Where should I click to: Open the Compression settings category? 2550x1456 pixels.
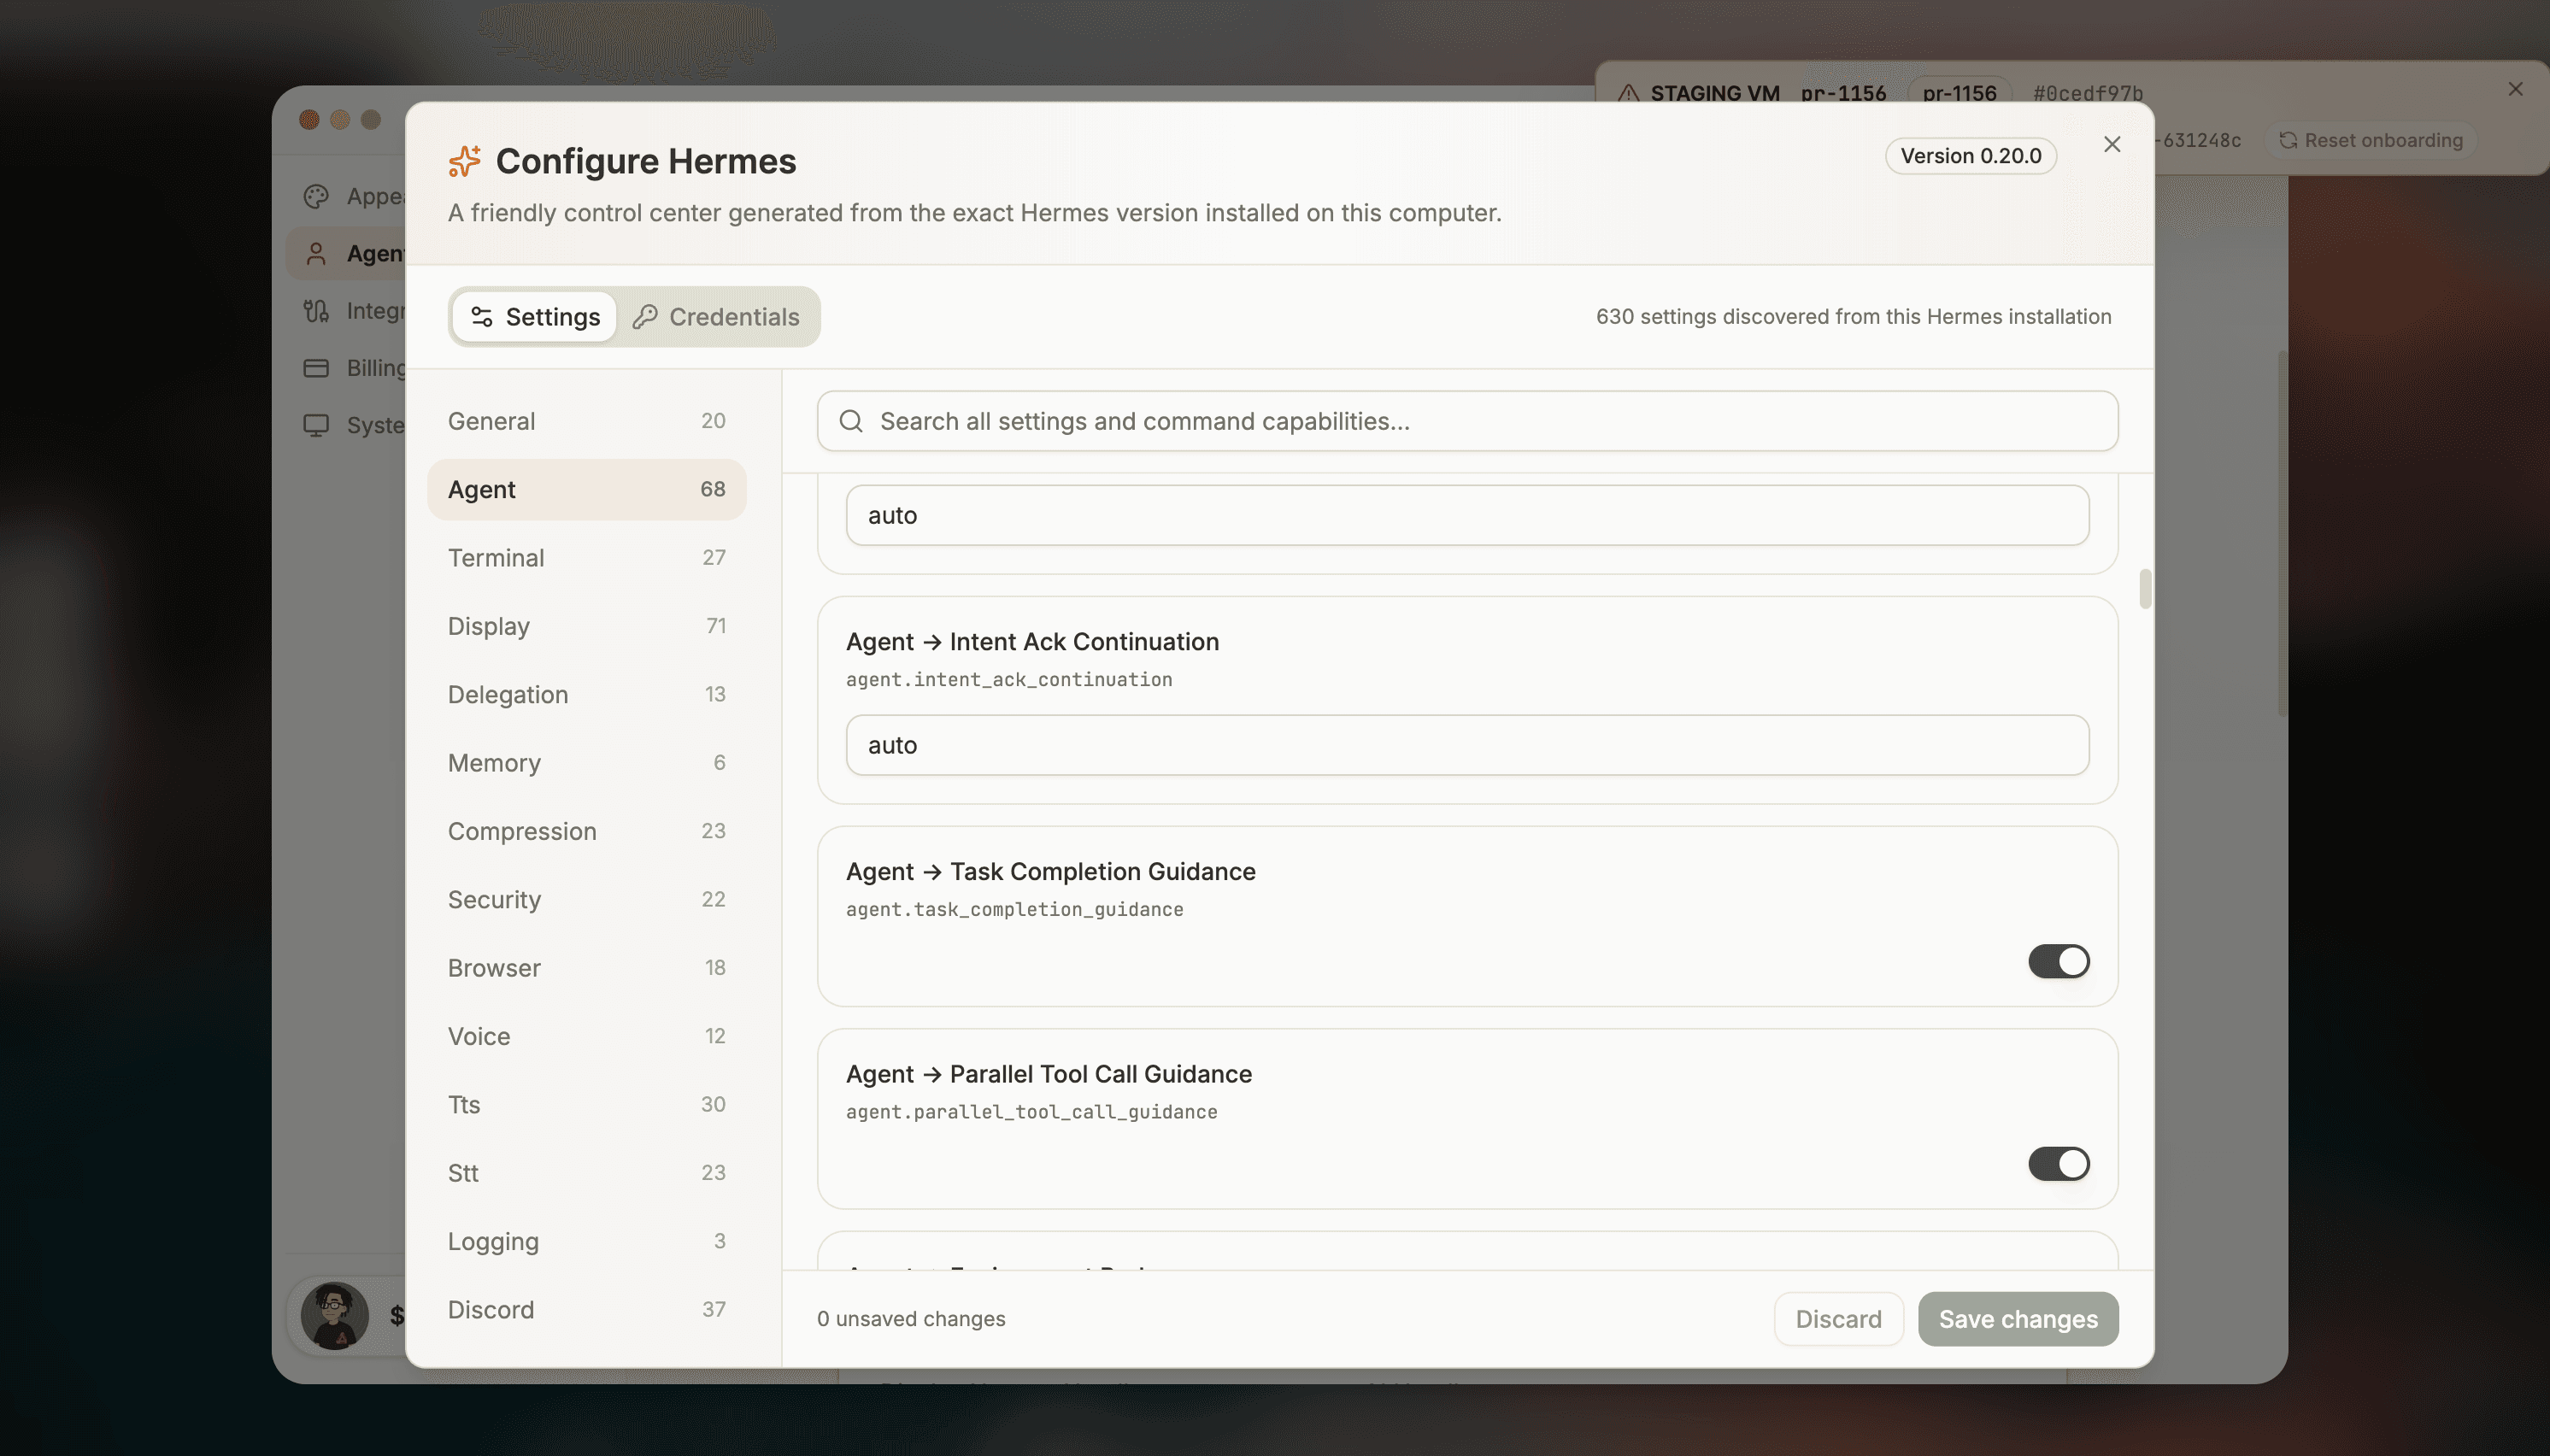(x=586, y=831)
